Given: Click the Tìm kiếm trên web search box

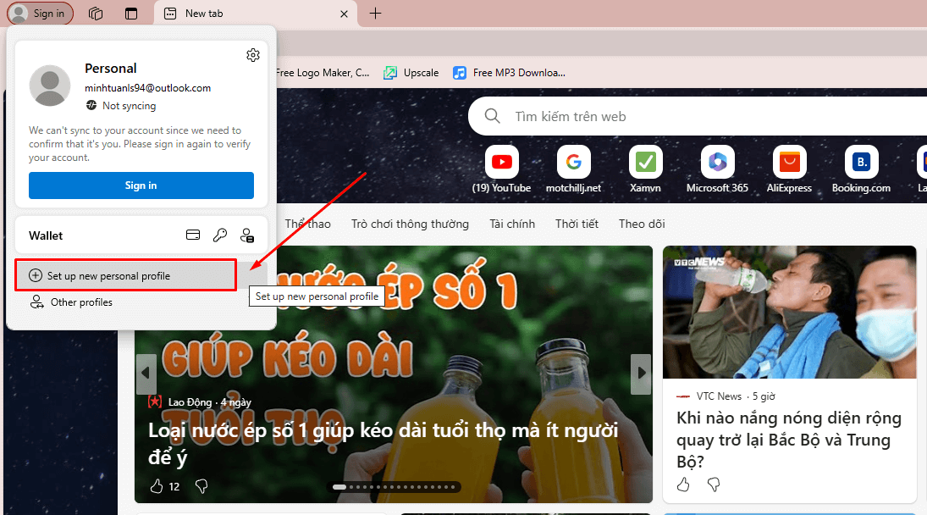Looking at the screenshot, I should pyautogui.click(x=698, y=117).
